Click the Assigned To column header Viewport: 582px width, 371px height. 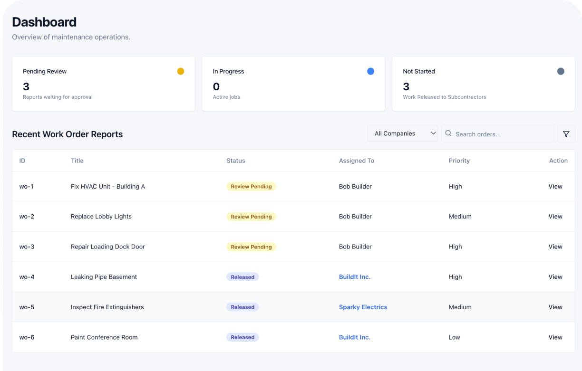357,161
